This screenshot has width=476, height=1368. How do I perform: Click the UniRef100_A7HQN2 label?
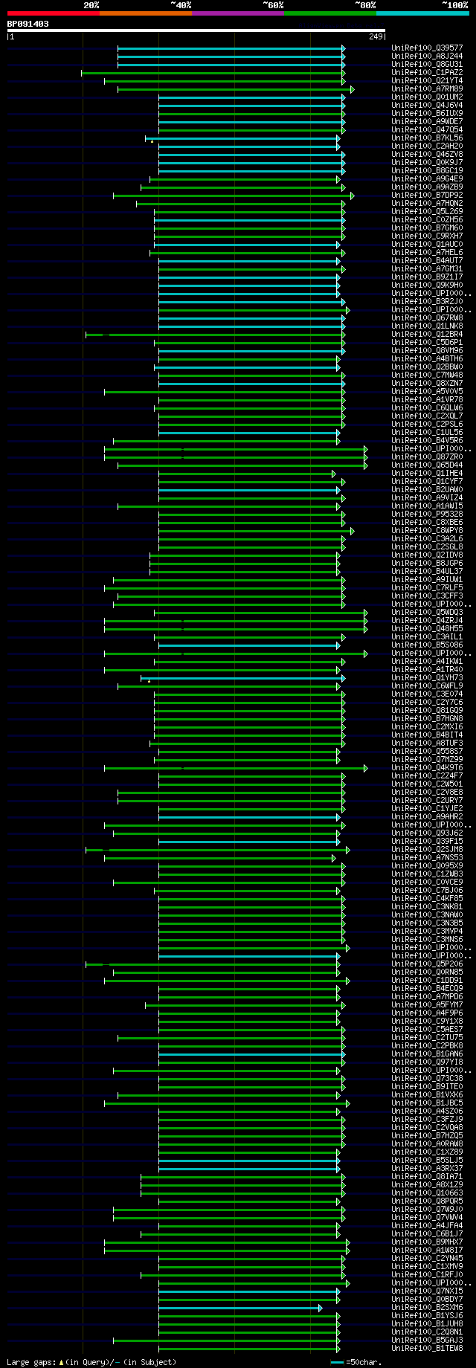(x=427, y=203)
